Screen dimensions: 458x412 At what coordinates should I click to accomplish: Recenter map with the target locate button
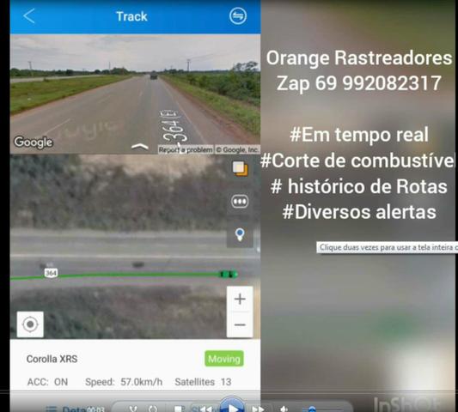coord(30,324)
